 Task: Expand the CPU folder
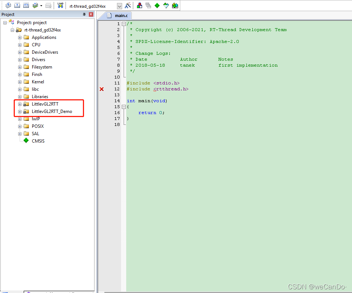coord(20,45)
